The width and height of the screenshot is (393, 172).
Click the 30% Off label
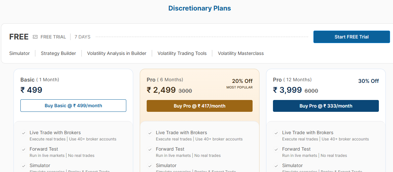pos(368,81)
